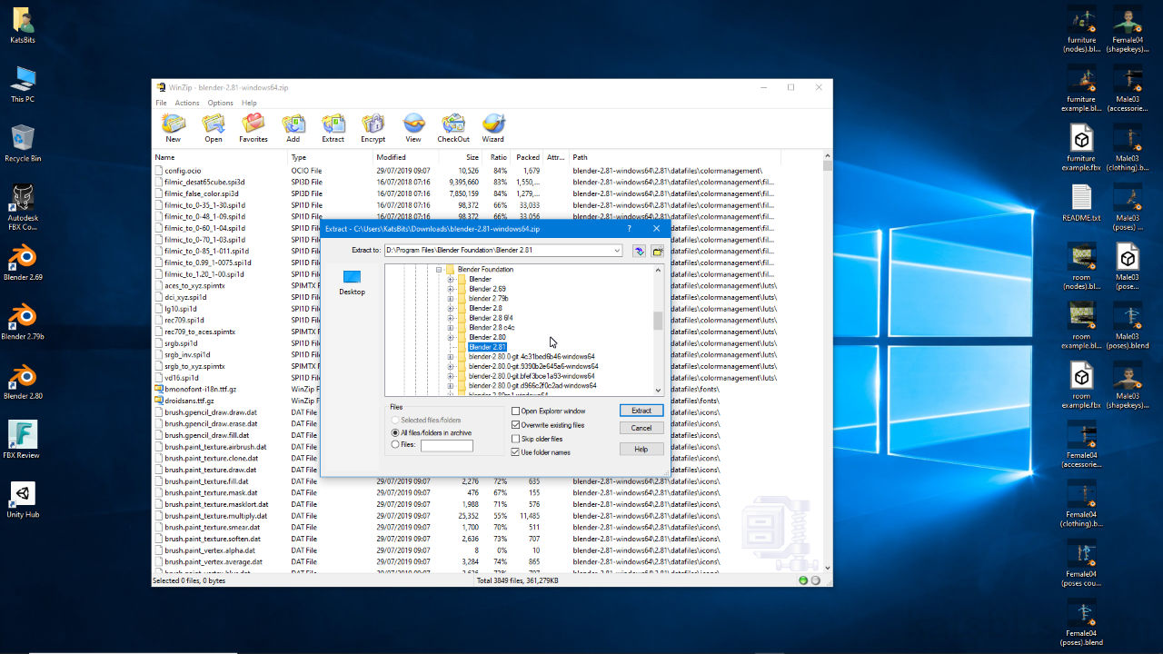The image size is (1163, 654).
Task: Tick the Skip older files checkbox
Action: (x=516, y=439)
